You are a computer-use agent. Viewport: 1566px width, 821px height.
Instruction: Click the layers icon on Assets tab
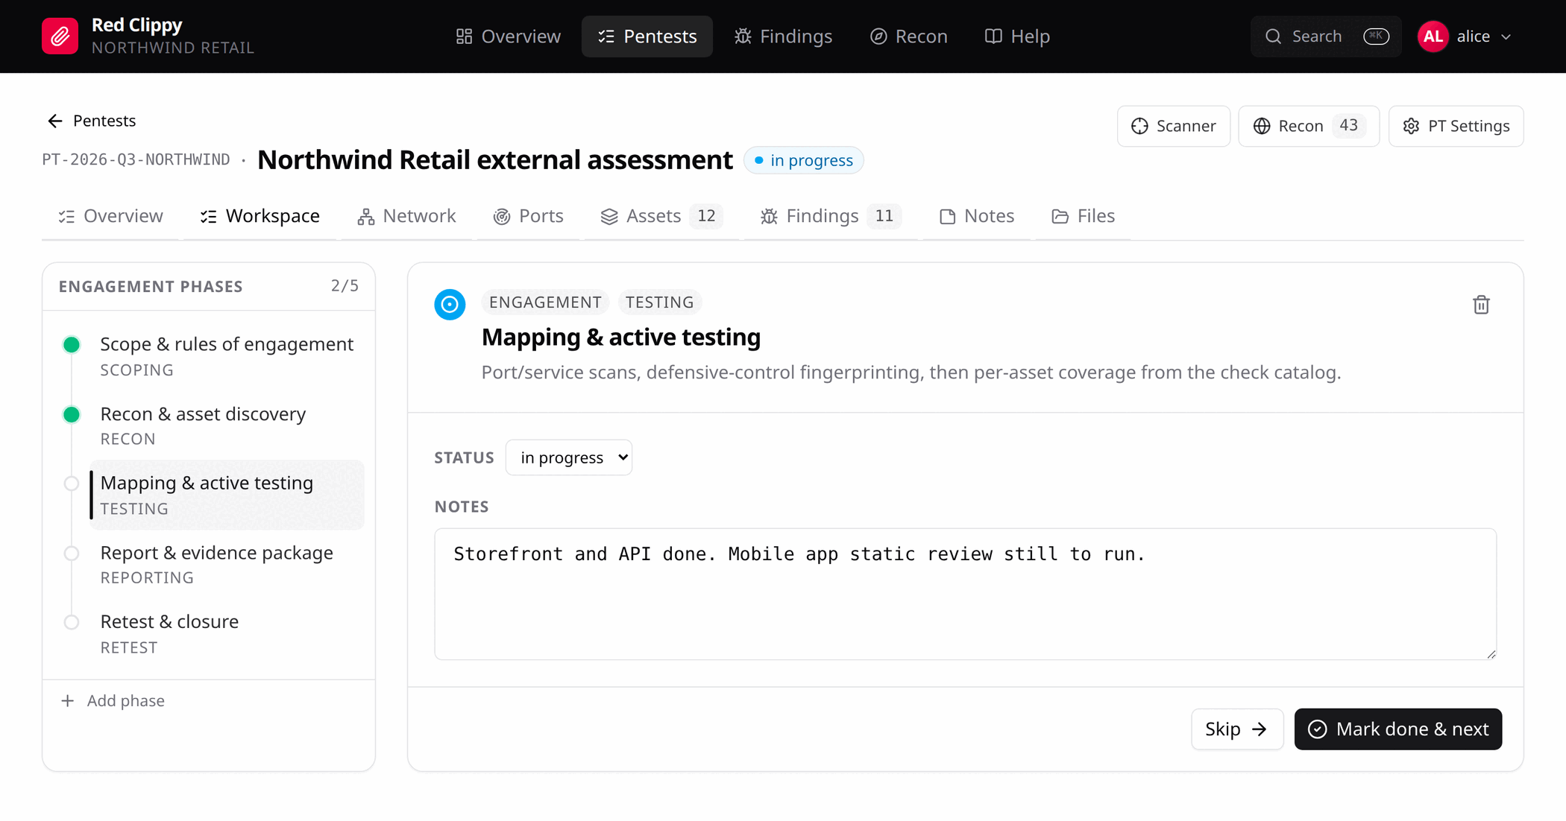609,217
